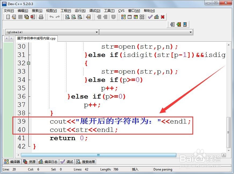
Task: Create a new source file using the blank-page icon
Action: click(8, 17)
